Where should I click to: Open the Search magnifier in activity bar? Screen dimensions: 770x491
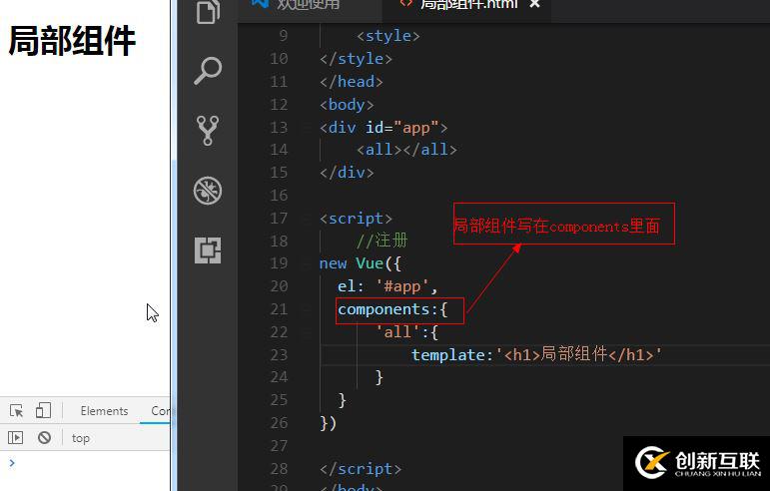(x=208, y=70)
